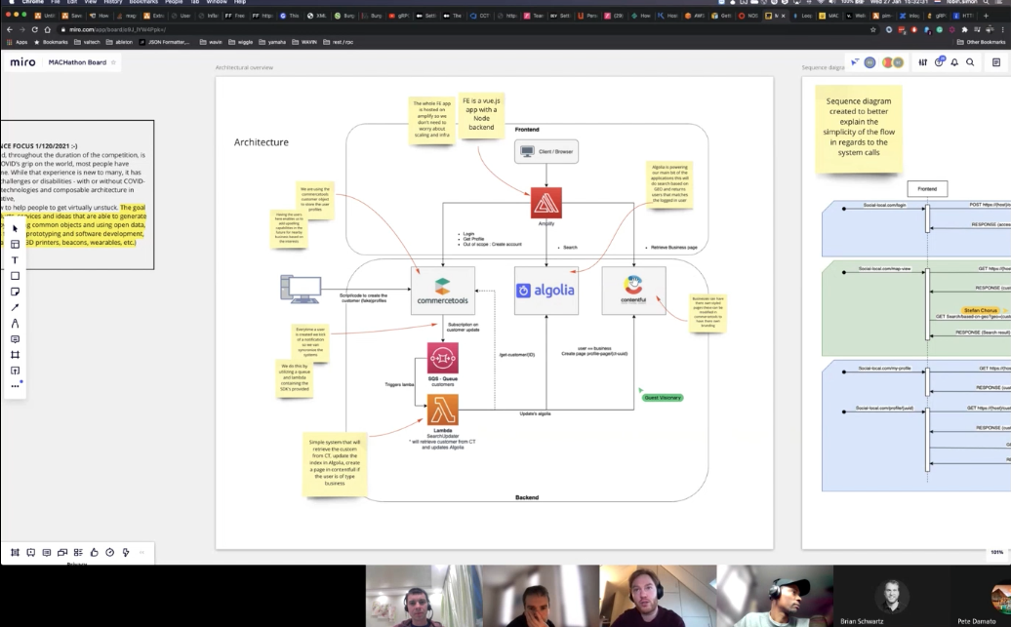Reload the page in Chrome
Viewport: 1011px width, 627px height.
point(35,29)
